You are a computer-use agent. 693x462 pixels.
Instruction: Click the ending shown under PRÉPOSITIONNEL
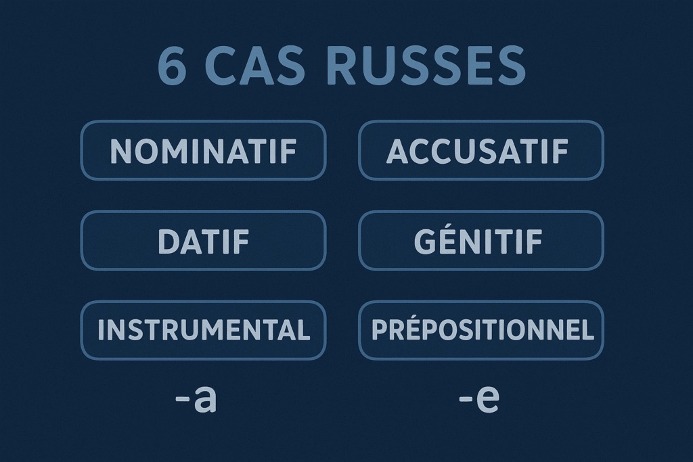click(478, 399)
